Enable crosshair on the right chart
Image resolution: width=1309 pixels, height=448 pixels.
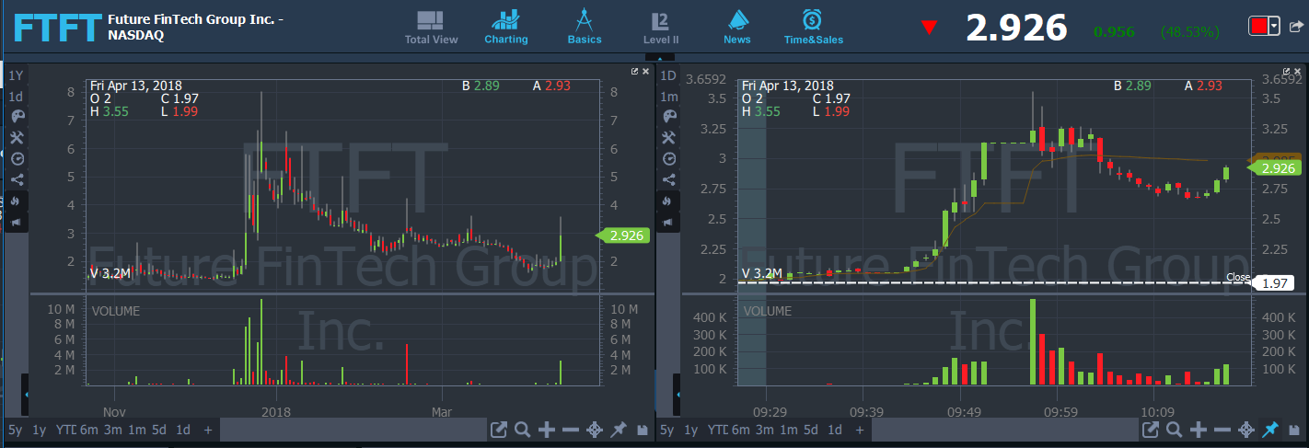1246,430
